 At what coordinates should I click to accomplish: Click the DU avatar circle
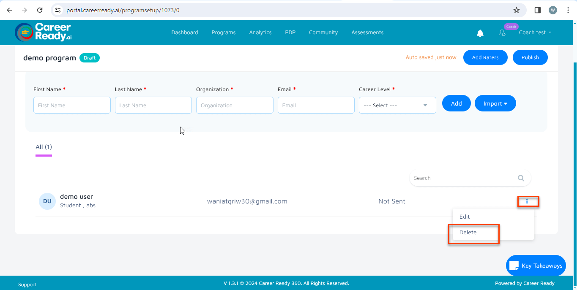pos(47,201)
